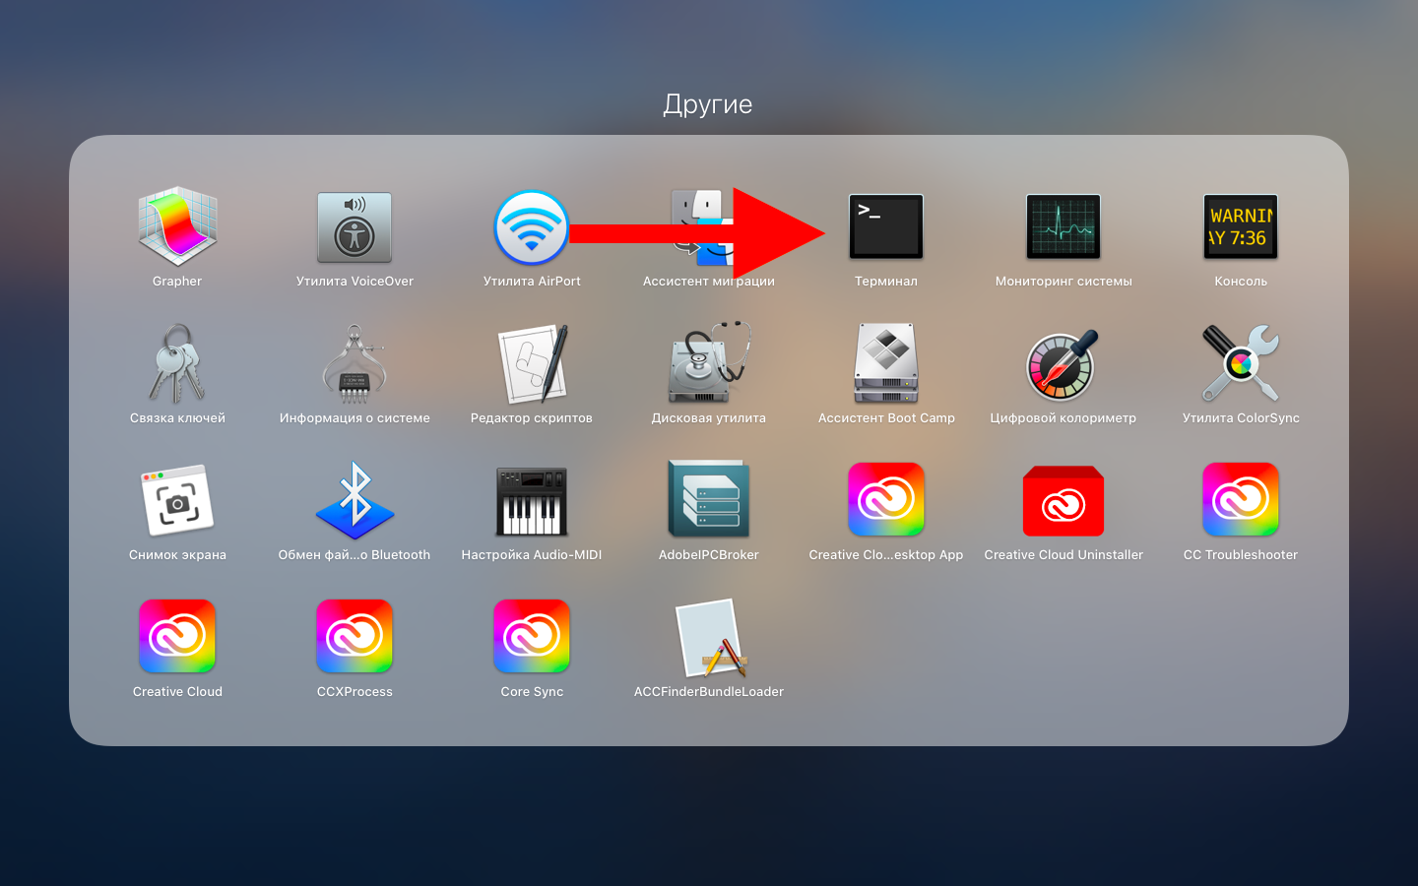Image resolution: width=1418 pixels, height=886 pixels.
Task: Launch AdobeIPCBroker
Action: (x=709, y=500)
